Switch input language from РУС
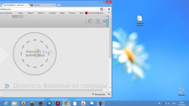Screen dimensions: 189x106 click(174, 103)
